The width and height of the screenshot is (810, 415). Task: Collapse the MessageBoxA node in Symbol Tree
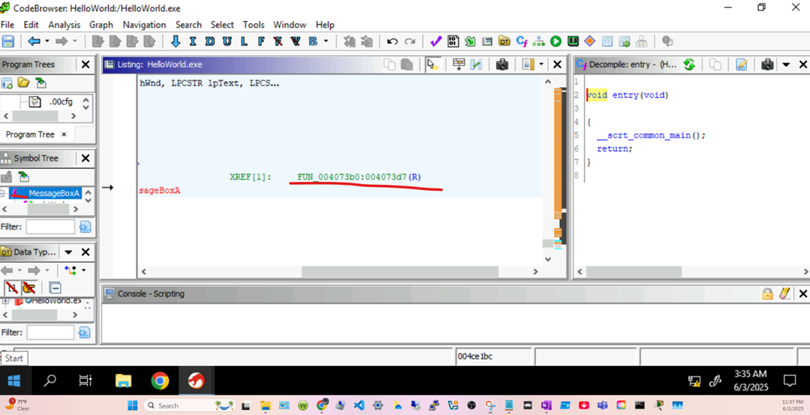(2, 193)
